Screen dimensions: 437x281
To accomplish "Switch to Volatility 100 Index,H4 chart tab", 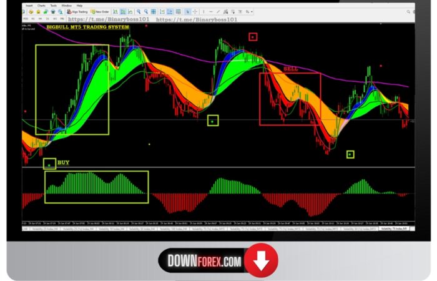I will click(174, 229).
